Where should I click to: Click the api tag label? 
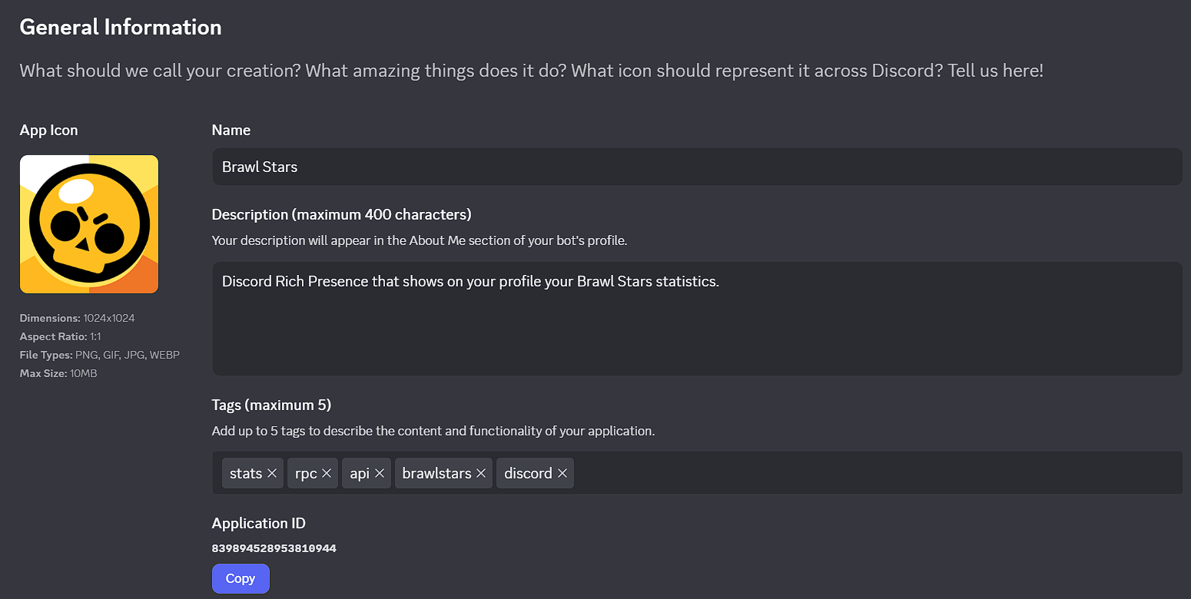coord(360,474)
